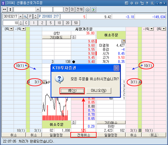Open the right -1틱 dropdown
168x145 pixels.
coord(152,29)
